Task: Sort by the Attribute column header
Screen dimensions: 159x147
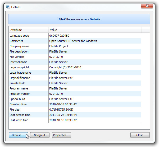Action: point(29,30)
